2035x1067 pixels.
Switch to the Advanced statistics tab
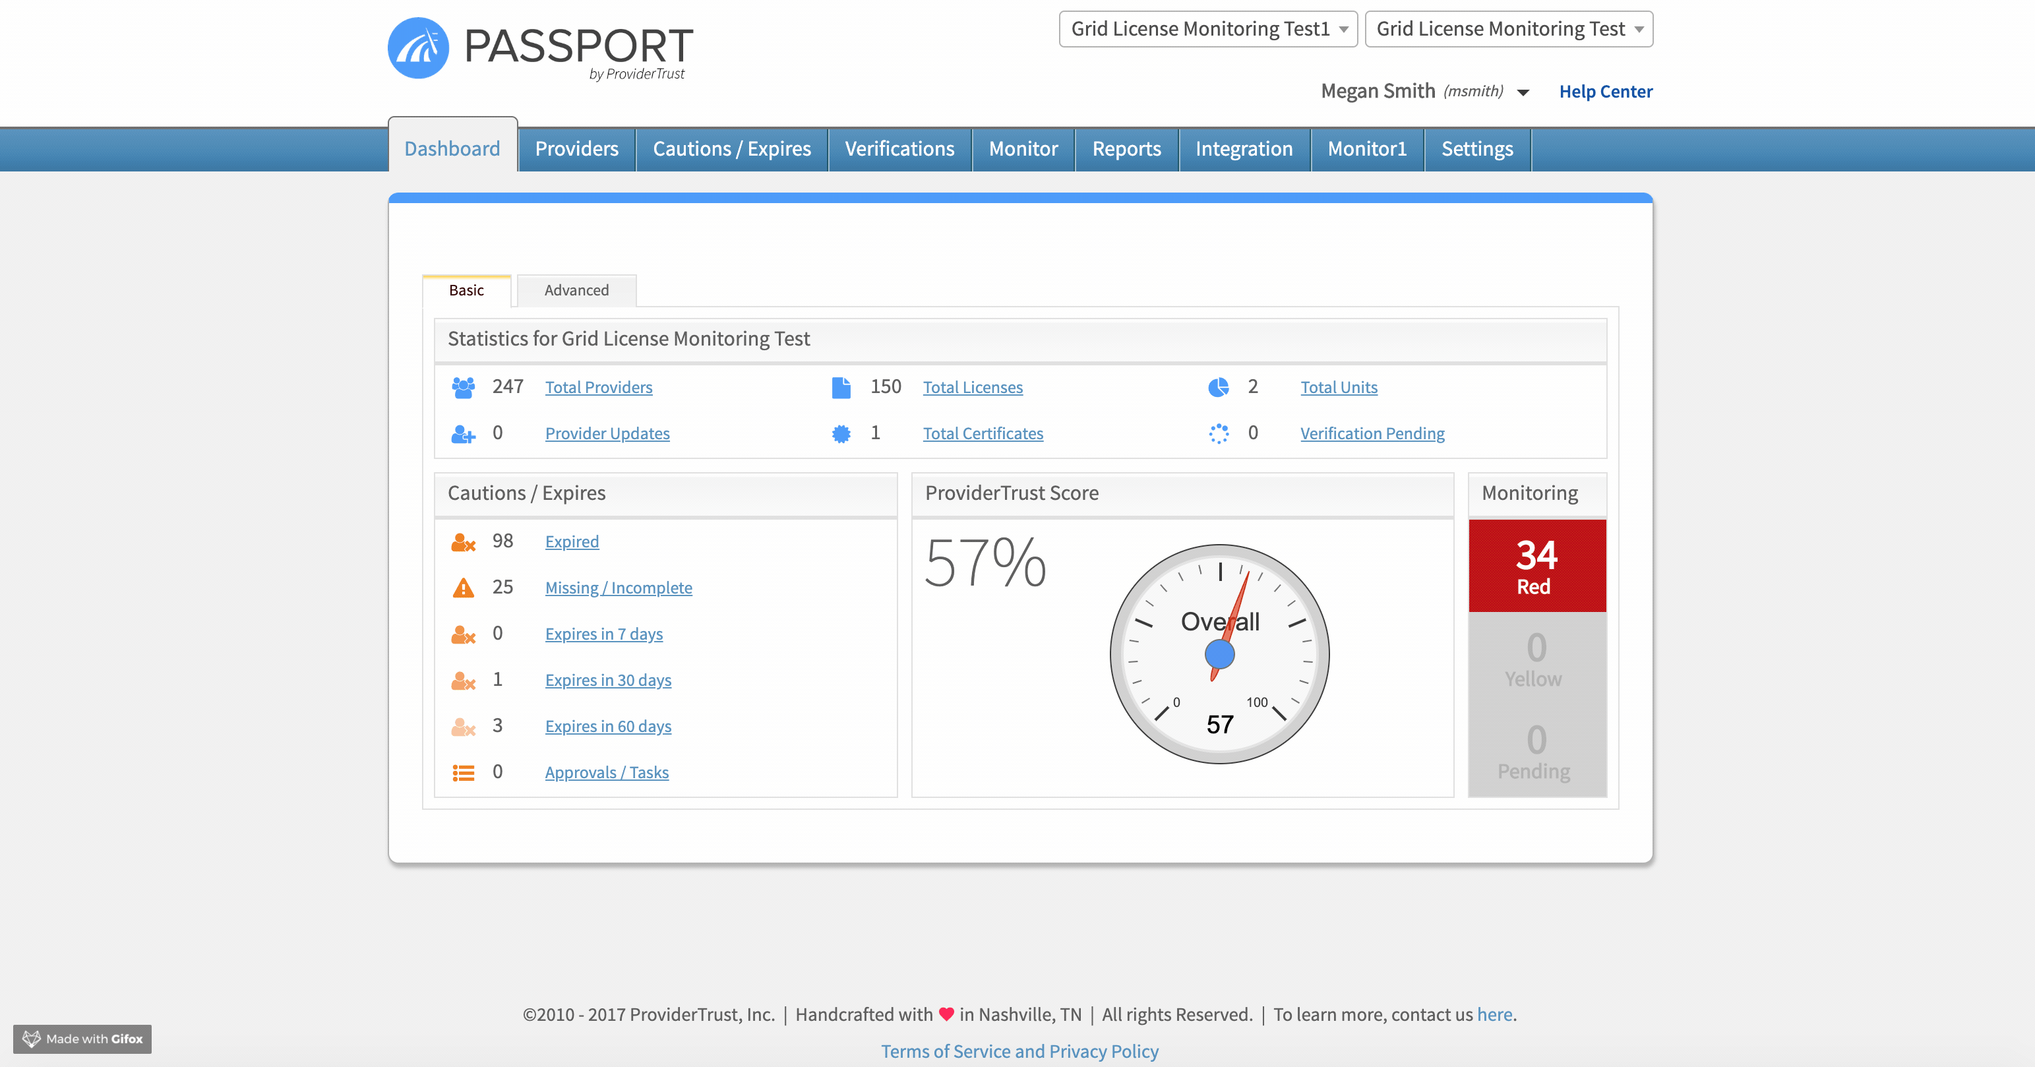click(577, 291)
